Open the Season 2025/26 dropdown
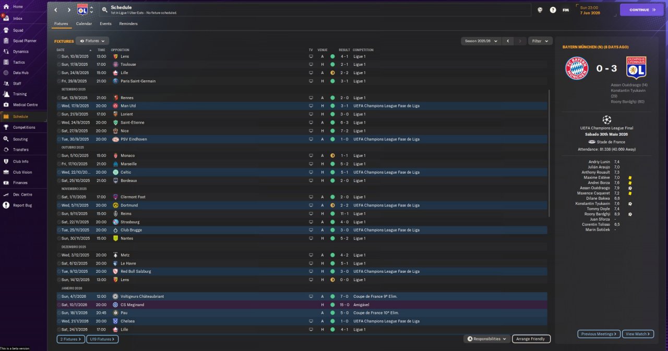The image size is (668, 351). click(x=481, y=41)
